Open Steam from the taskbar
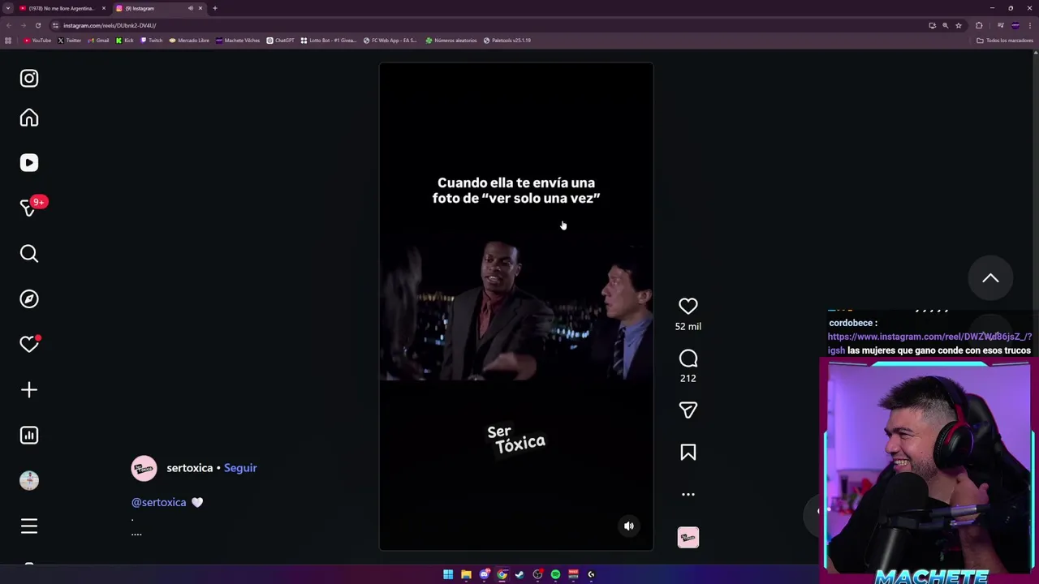 pos(519,574)
